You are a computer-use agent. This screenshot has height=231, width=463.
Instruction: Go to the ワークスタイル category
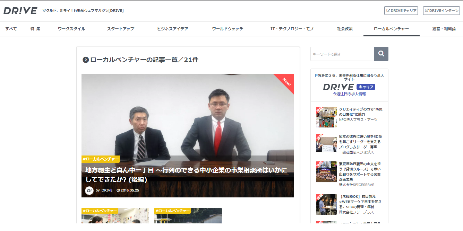71,29
